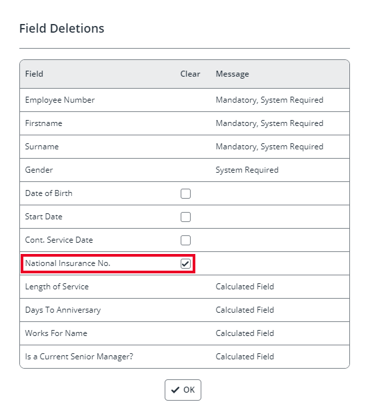Click the National Insurance No. label
Viewport: 370px width, 402px height.
coord(68,263)
